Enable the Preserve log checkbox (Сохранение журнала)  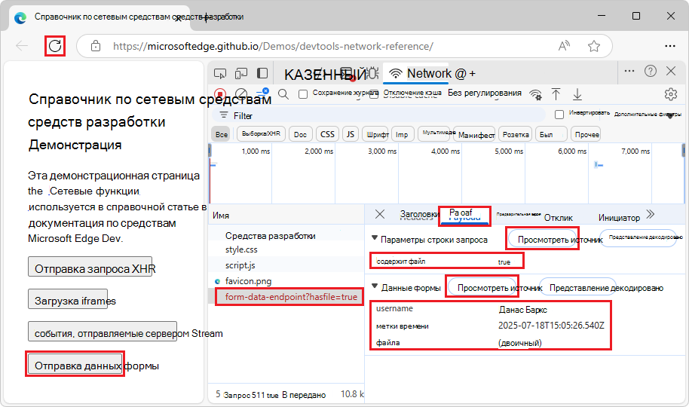(x=303, y=94)
